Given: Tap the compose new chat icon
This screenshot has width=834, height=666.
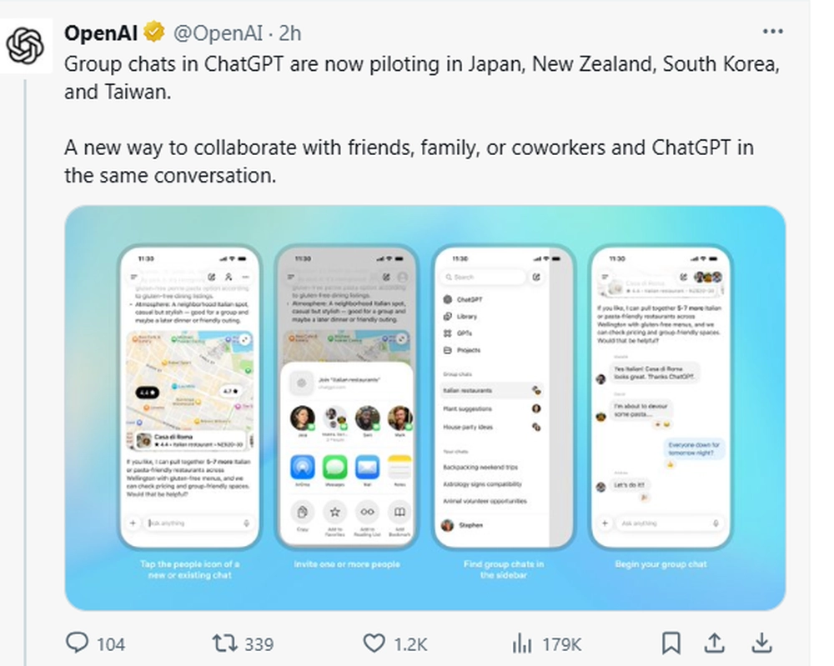Looking at the screenshot, I should [536, 277].
